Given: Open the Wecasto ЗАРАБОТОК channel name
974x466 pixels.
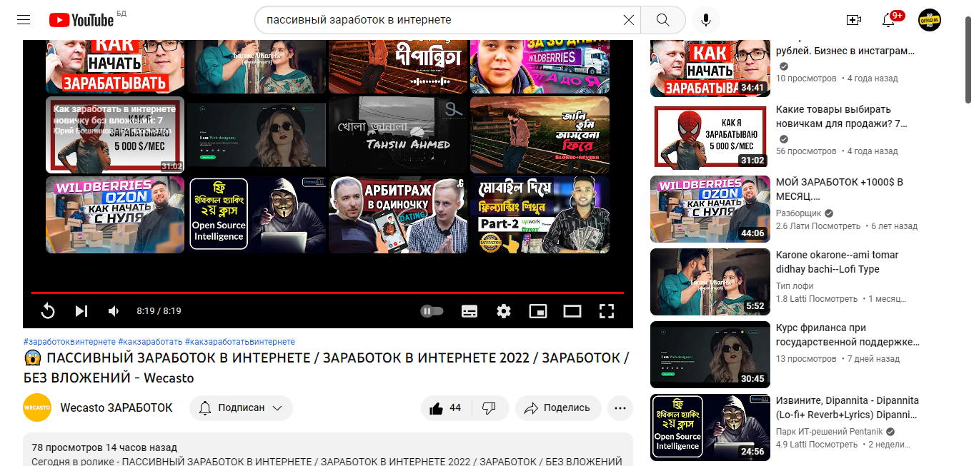Looking at the screenshot, I should coord(116,407).
